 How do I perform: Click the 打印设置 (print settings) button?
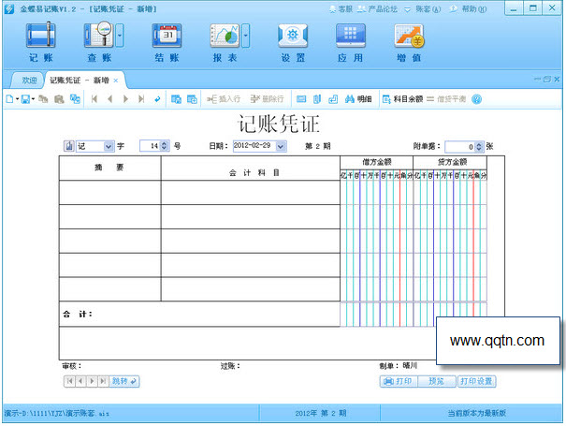click(476, 381)
